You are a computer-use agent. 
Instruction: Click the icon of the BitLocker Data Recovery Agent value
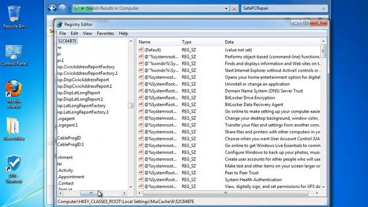click(x=140, y=104)
